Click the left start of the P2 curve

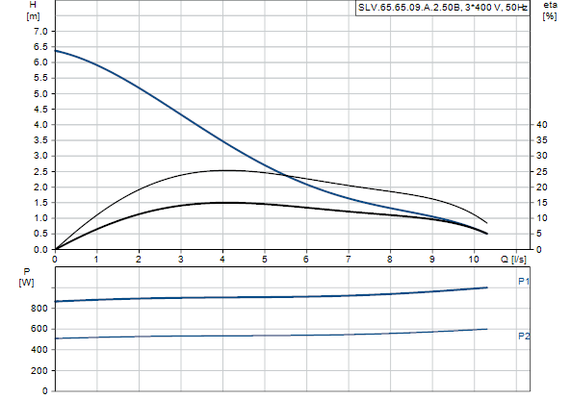coord(56,338)
